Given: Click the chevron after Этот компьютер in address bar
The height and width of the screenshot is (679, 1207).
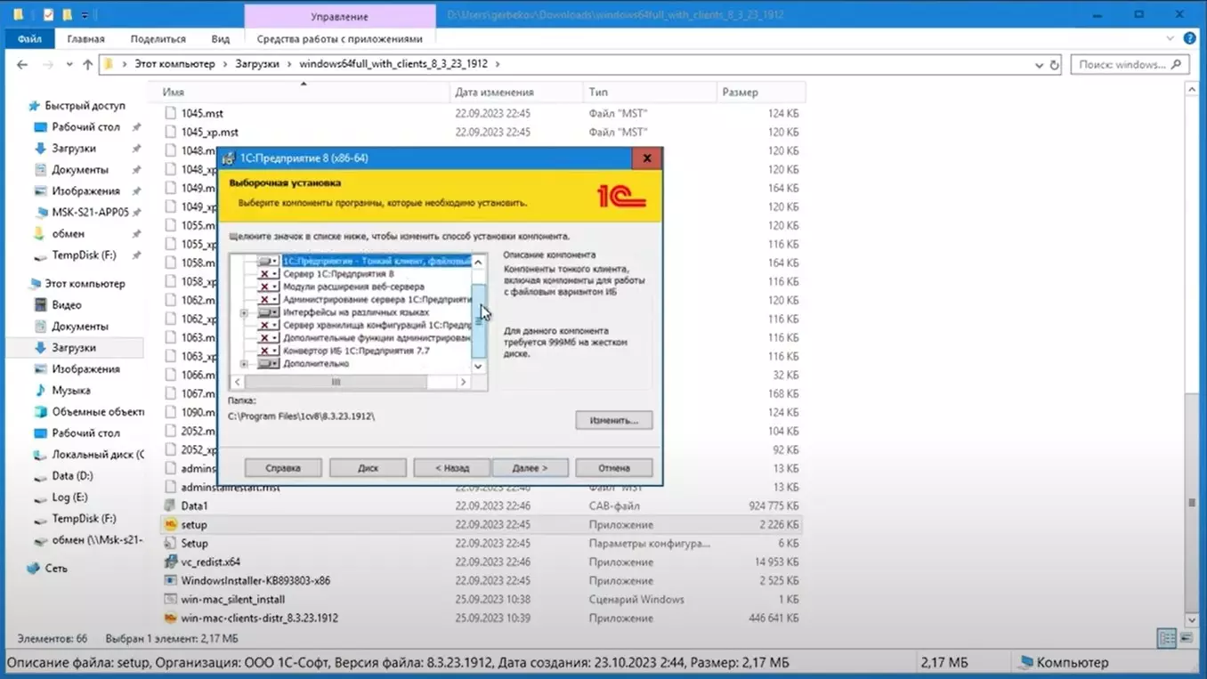Looking at the screenshot, I should coord(225,64).
